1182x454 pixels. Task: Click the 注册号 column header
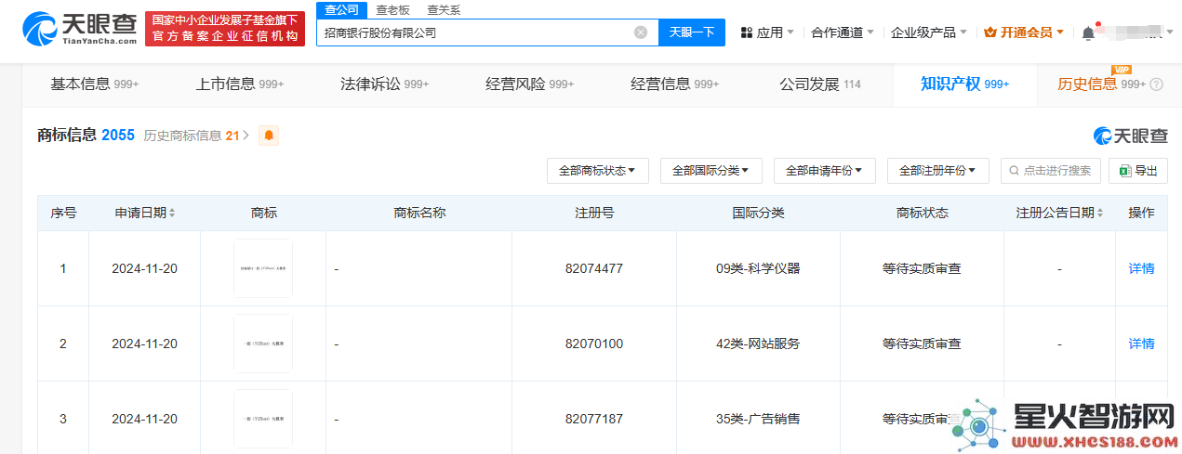593,214
